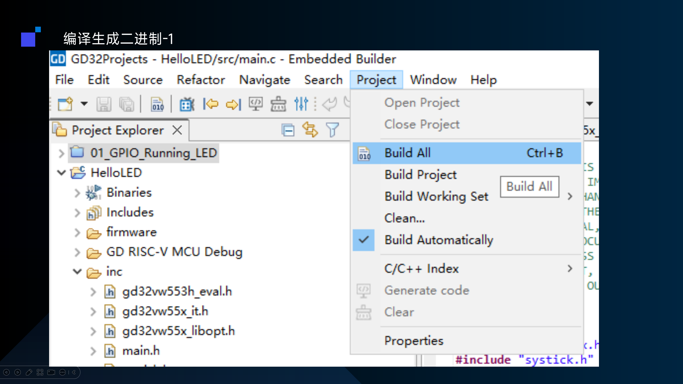The image size is (683, 384).
Task: Expand the Includes node
Action: pyautogui.click(x=77, y=213)
